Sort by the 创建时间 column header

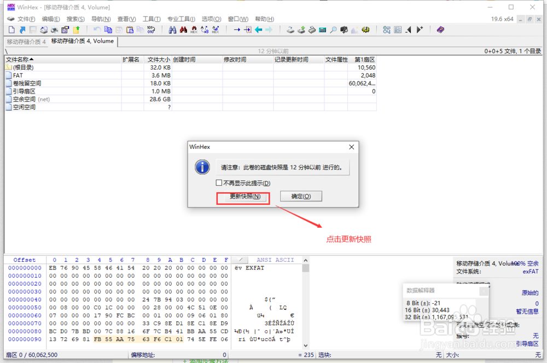click(197, 60)
